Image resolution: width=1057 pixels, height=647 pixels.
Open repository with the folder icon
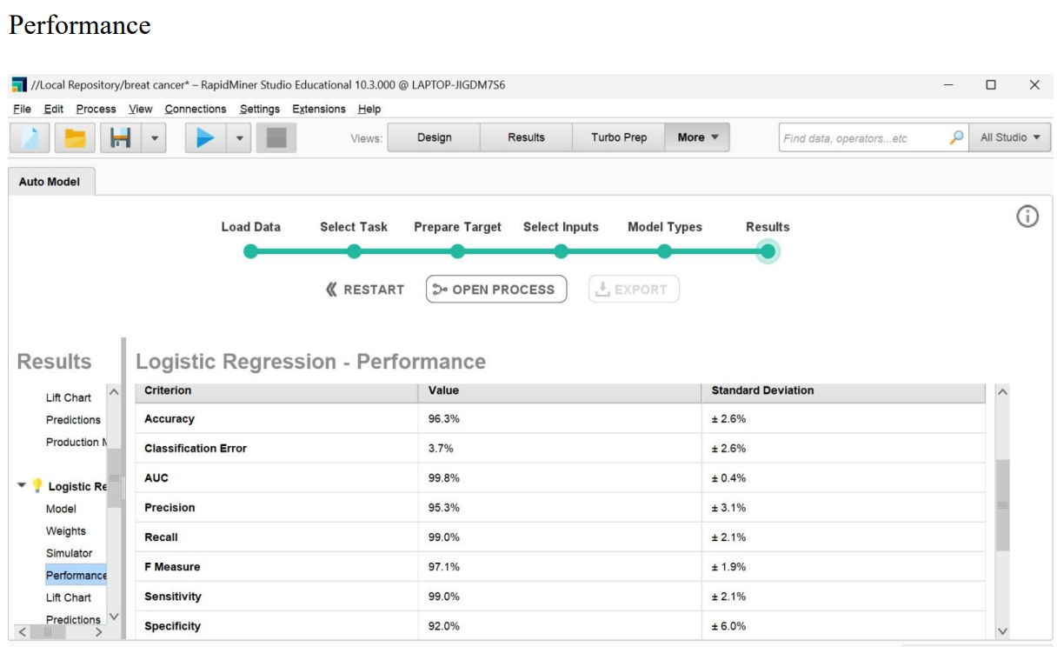(76, 137)
